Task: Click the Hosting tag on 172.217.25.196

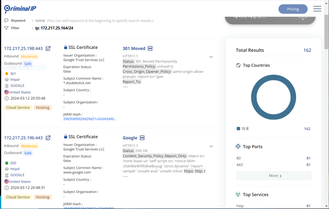Action: click(43, 197)
